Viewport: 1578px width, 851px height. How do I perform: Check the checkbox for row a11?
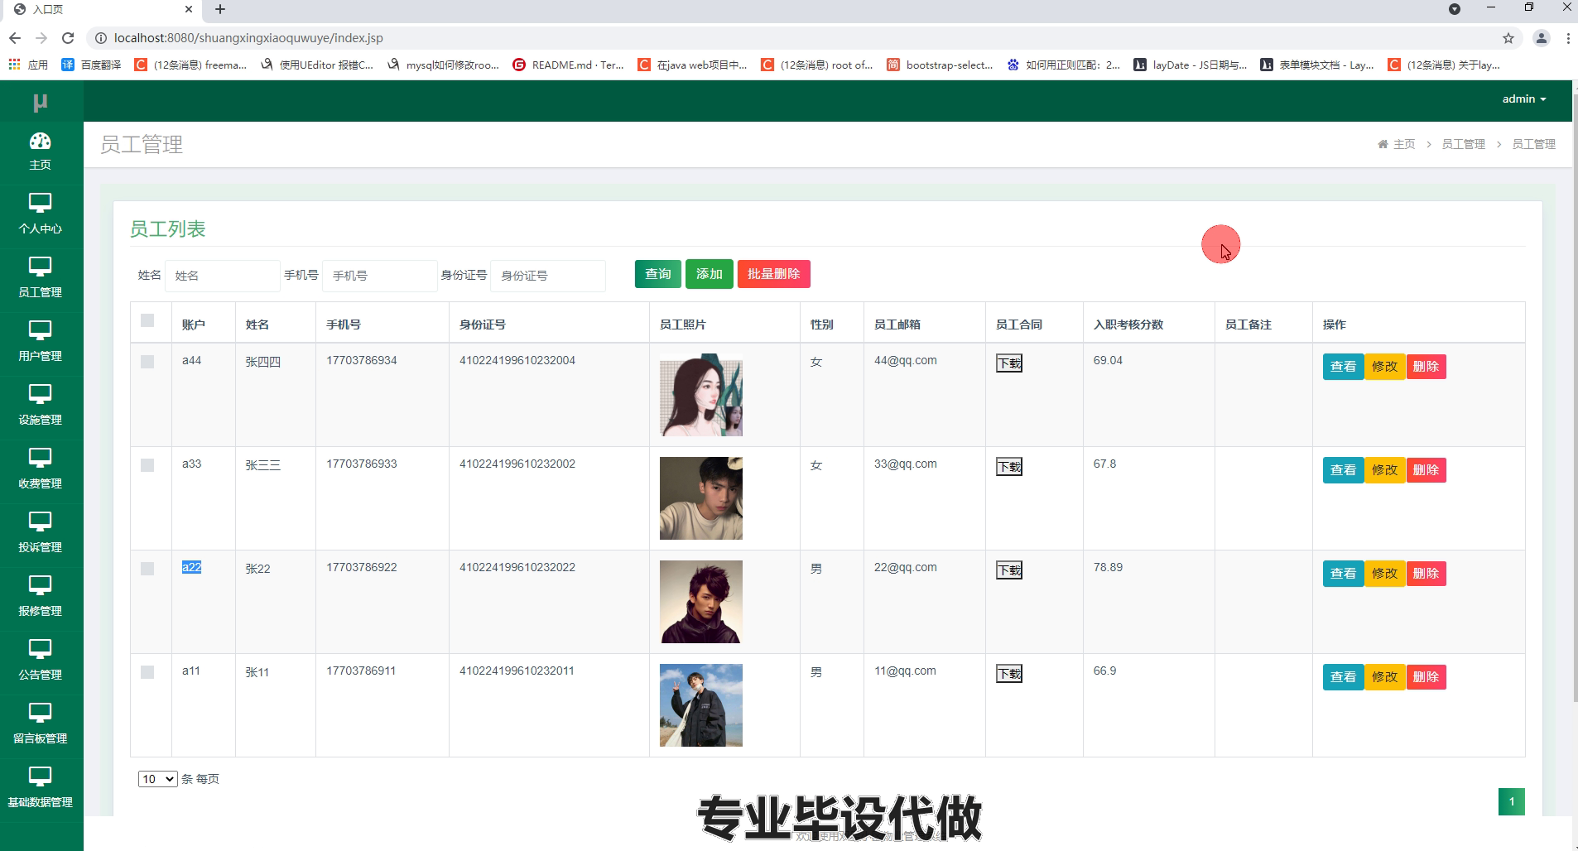coord(147,672)
